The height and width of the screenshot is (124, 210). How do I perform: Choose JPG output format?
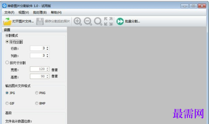7,93
